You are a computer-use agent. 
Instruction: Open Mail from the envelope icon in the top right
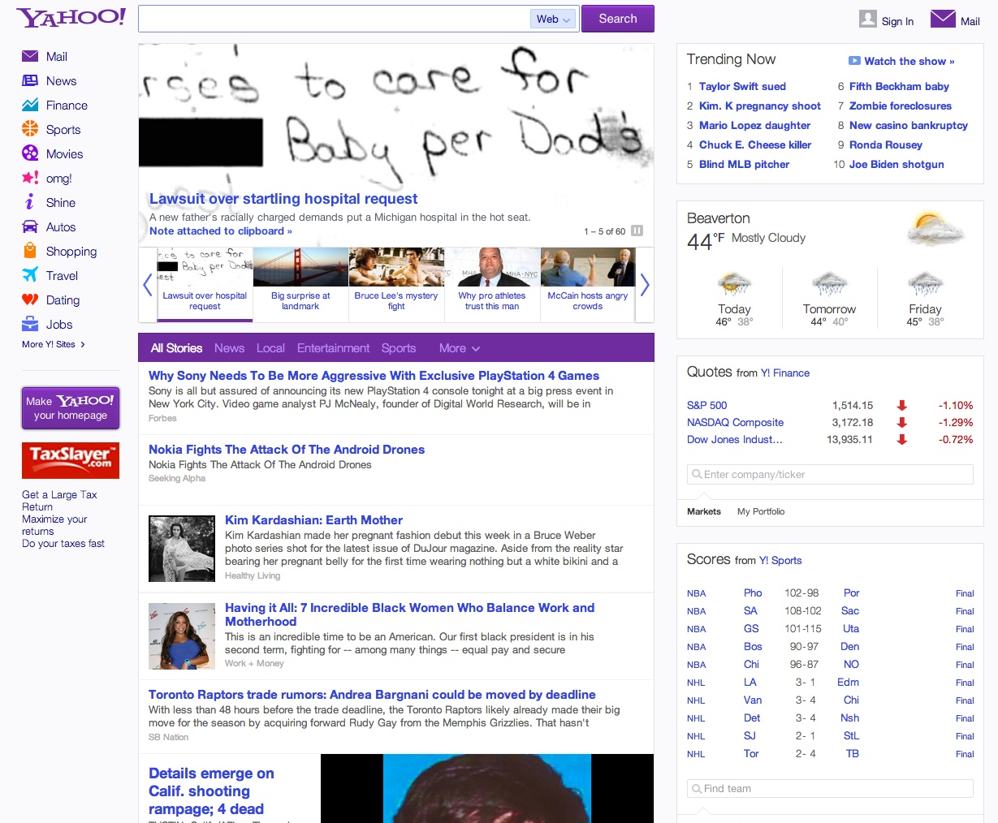tap(942, 19)
